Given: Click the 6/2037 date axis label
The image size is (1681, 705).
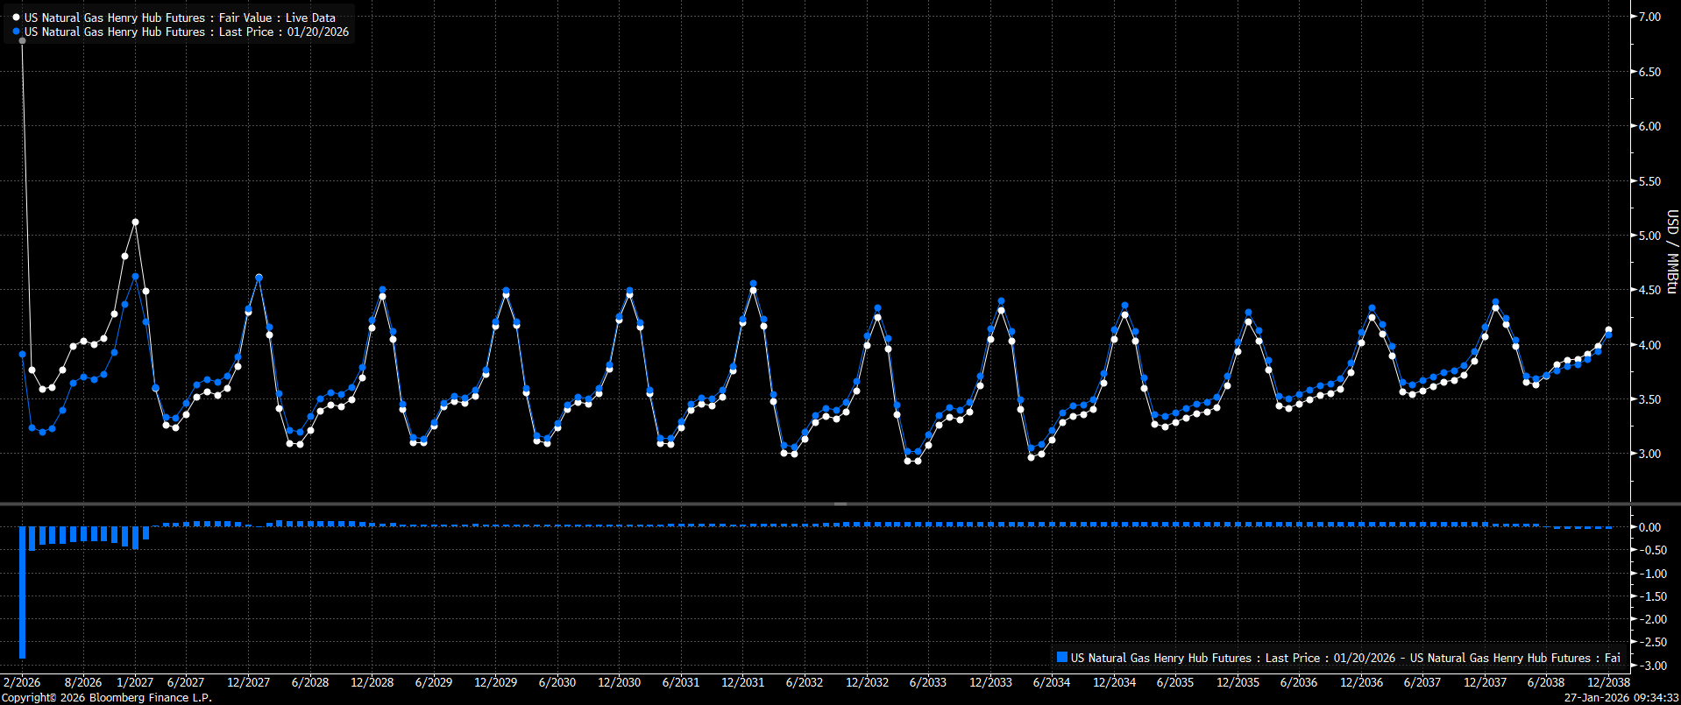Looking at the screenshot, I should point(1422,682).
